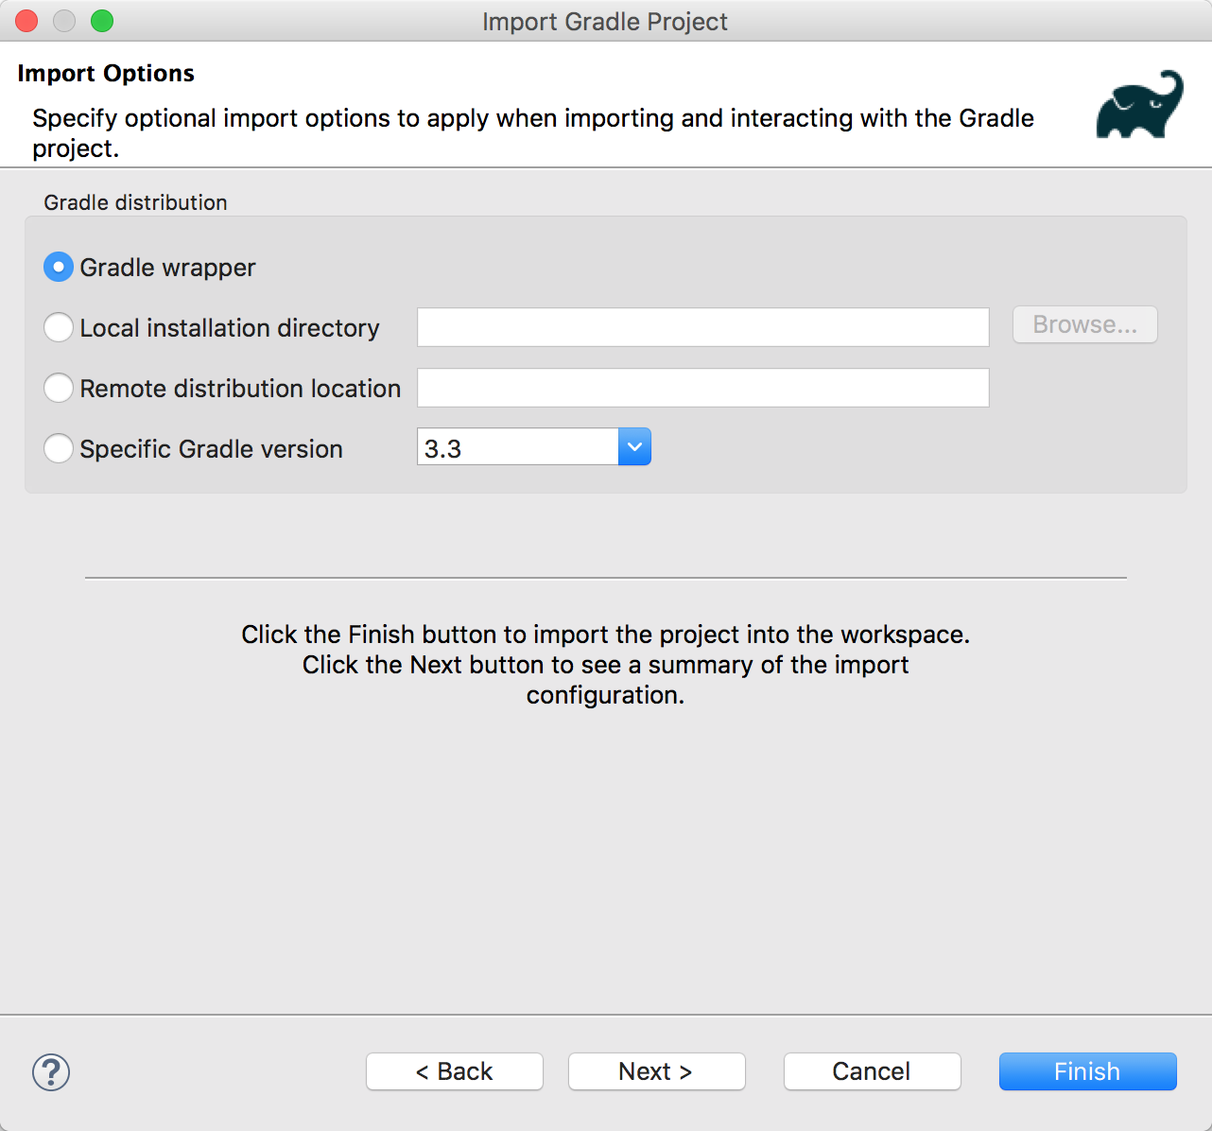Click the Import Gradle Project window title
1212x1131 pixels.
[x=605, y=21]
